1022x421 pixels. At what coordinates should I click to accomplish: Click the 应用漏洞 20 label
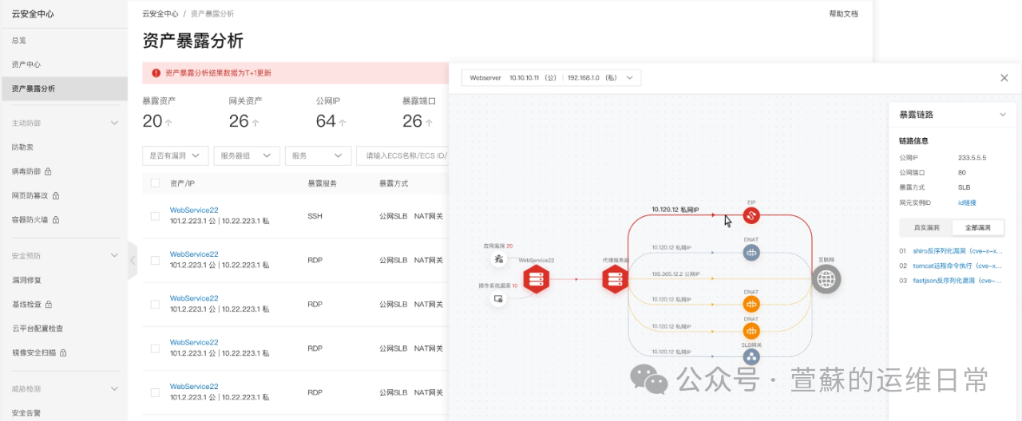(x=497, y=246)
